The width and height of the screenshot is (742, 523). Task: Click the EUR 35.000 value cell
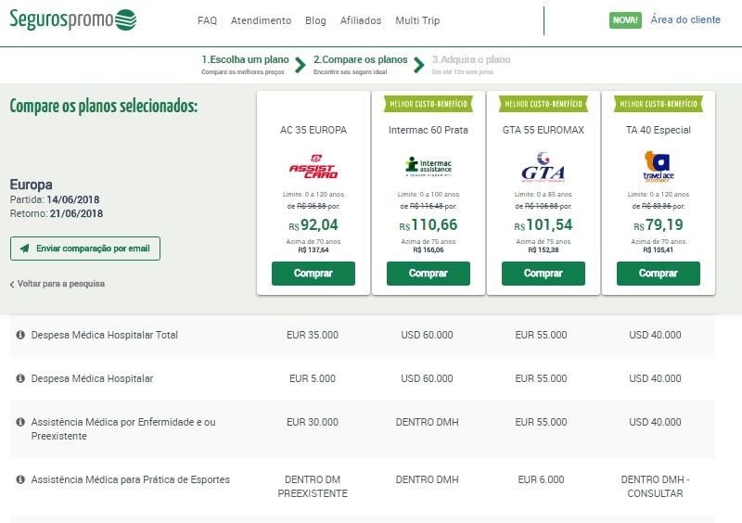tap(313, 335)
